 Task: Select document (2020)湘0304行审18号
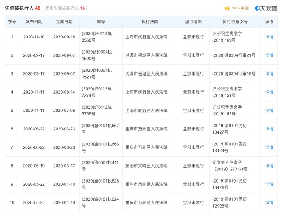point(234,73)
